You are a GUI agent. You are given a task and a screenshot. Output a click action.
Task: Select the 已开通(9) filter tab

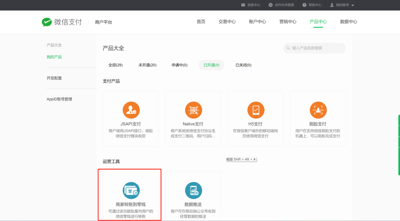pyautogui.click(x=211, y=65)
